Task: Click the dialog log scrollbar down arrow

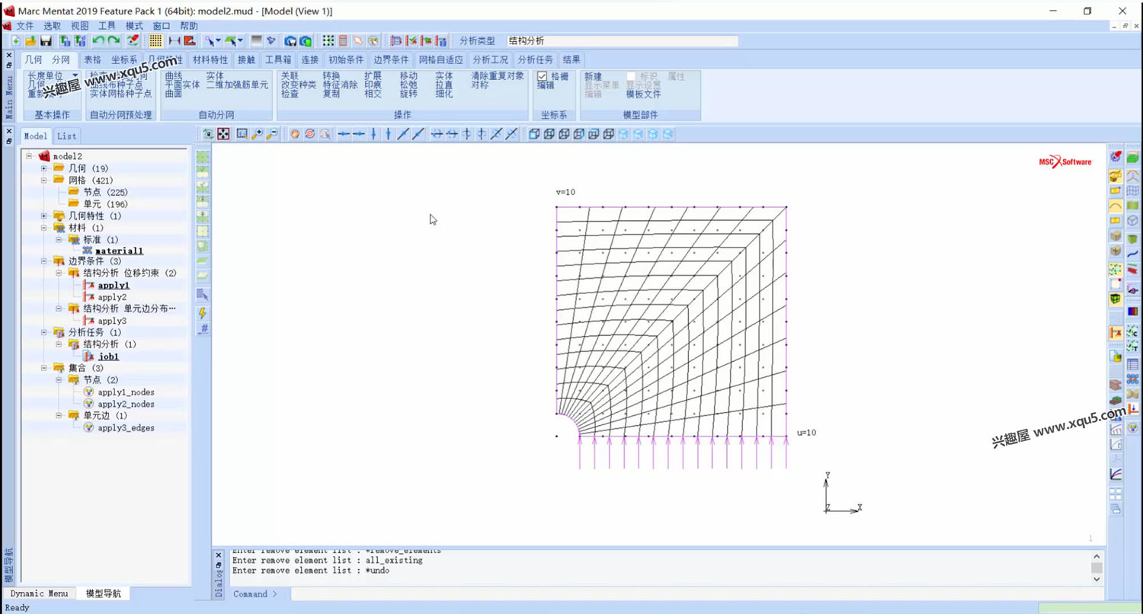Action: tap(1097, 579)
